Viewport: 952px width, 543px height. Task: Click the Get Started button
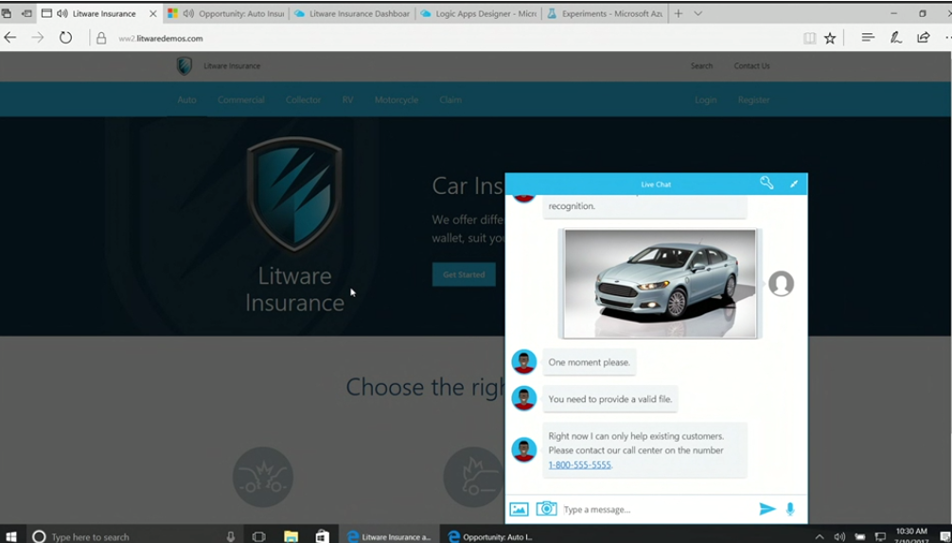point(464,274)
